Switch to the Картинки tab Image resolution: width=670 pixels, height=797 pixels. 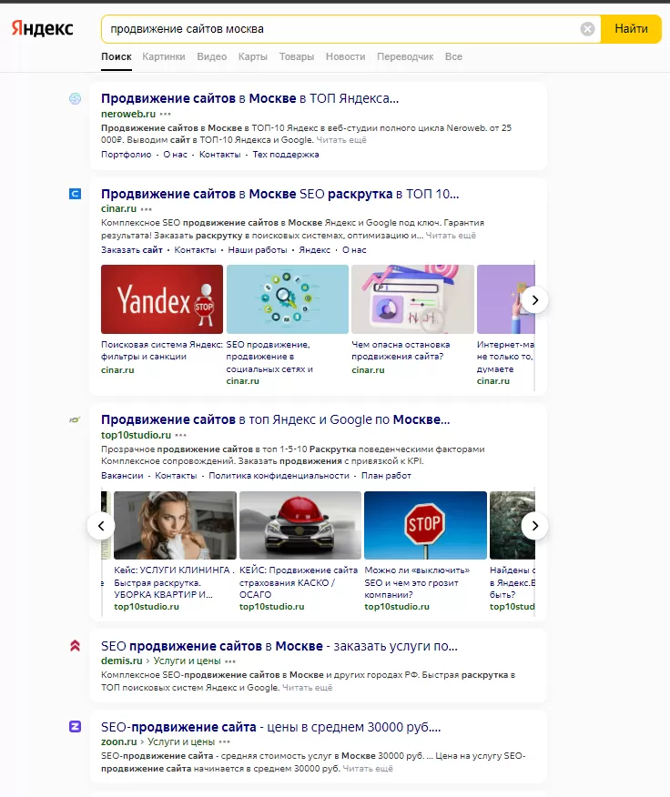pyautogui.click(x=164, y=56)
